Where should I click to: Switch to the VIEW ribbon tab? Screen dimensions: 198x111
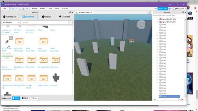point(57,9)
